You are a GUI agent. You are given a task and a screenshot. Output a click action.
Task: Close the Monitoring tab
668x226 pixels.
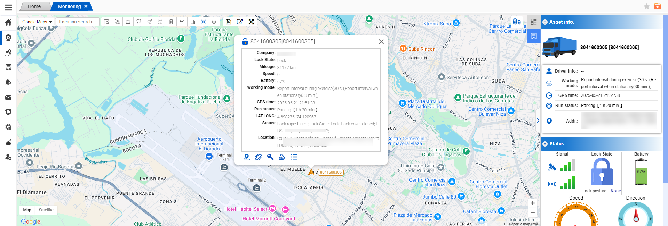(86, 6)
